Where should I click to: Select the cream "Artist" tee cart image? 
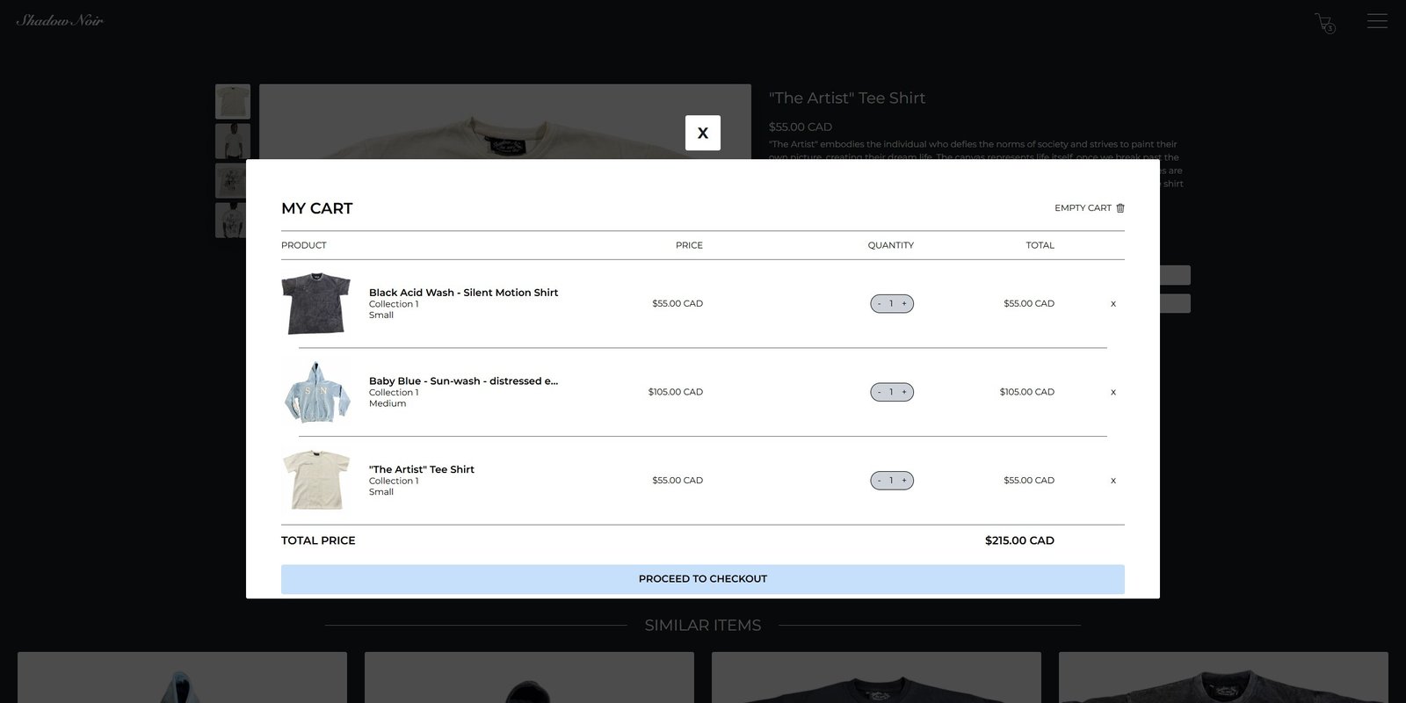coord(316,480)
